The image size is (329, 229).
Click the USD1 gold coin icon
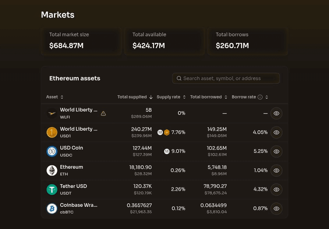point(52,132)
